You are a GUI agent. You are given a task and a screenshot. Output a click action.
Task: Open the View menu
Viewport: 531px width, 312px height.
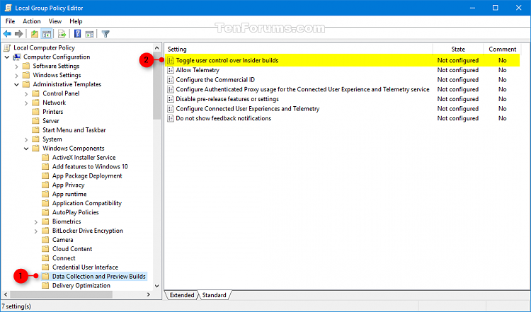point(55,21)
